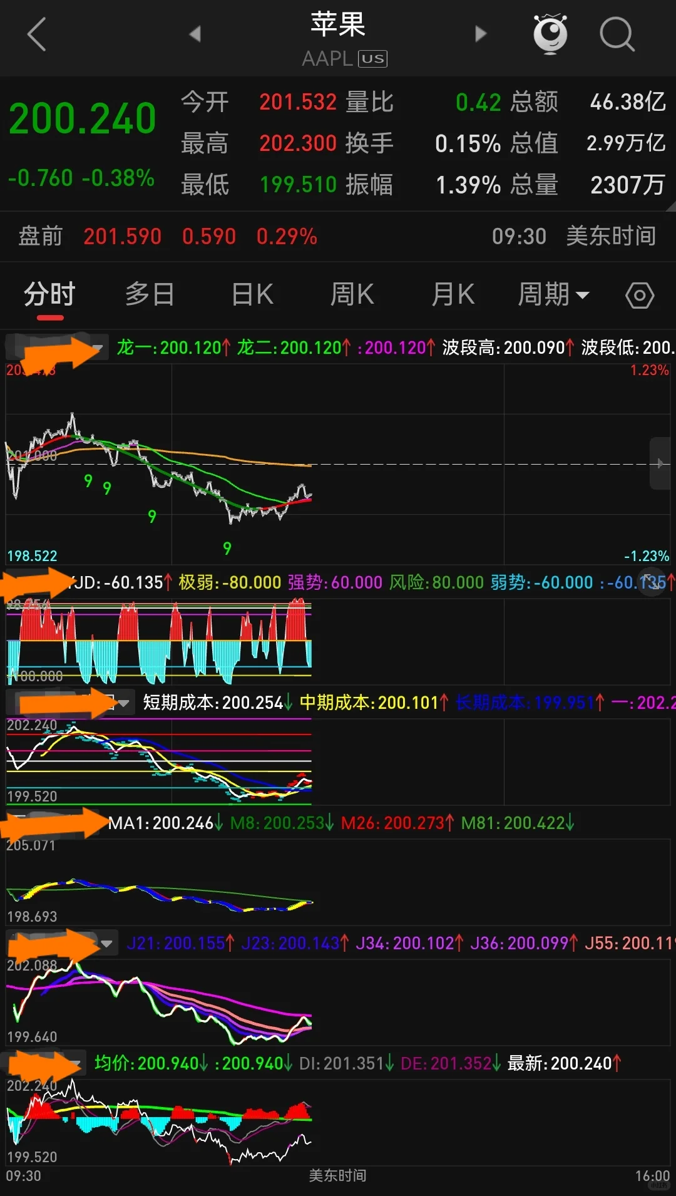676x1196 pixels.
Task: Tap the 总额 value 46.38亿
Action: pos(628,102)
